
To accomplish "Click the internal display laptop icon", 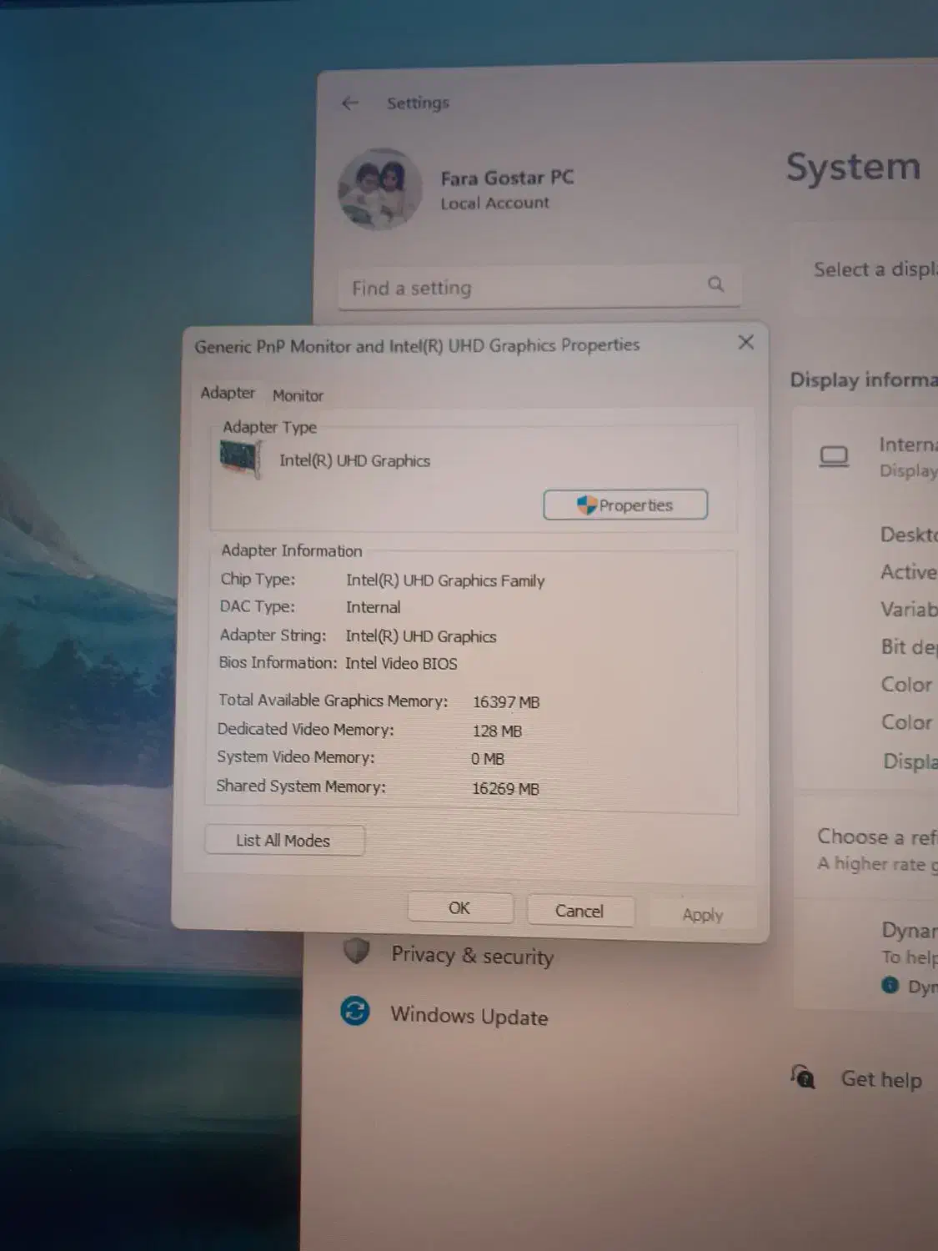I will (x=834, y=456).
